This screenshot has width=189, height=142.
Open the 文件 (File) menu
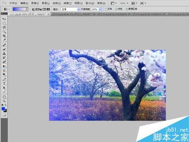[13, 3]
